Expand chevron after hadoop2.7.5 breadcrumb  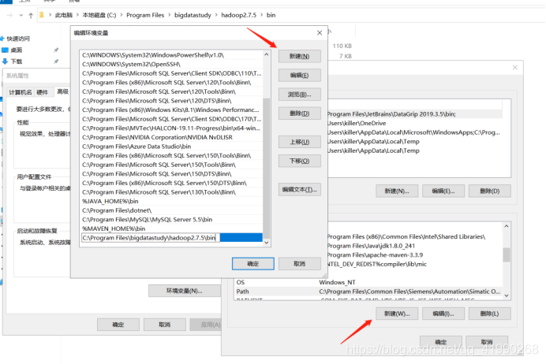(261, 15)
